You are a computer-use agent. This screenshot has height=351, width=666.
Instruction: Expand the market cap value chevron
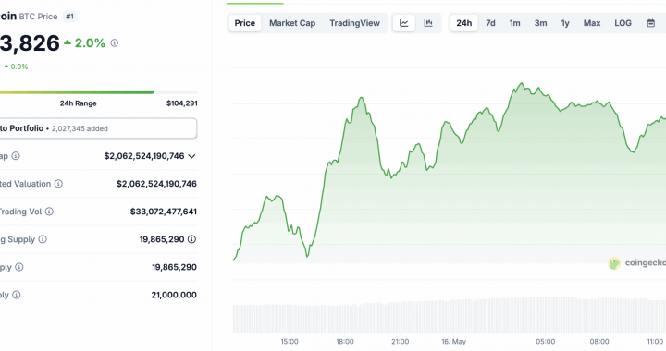(192, 156)
